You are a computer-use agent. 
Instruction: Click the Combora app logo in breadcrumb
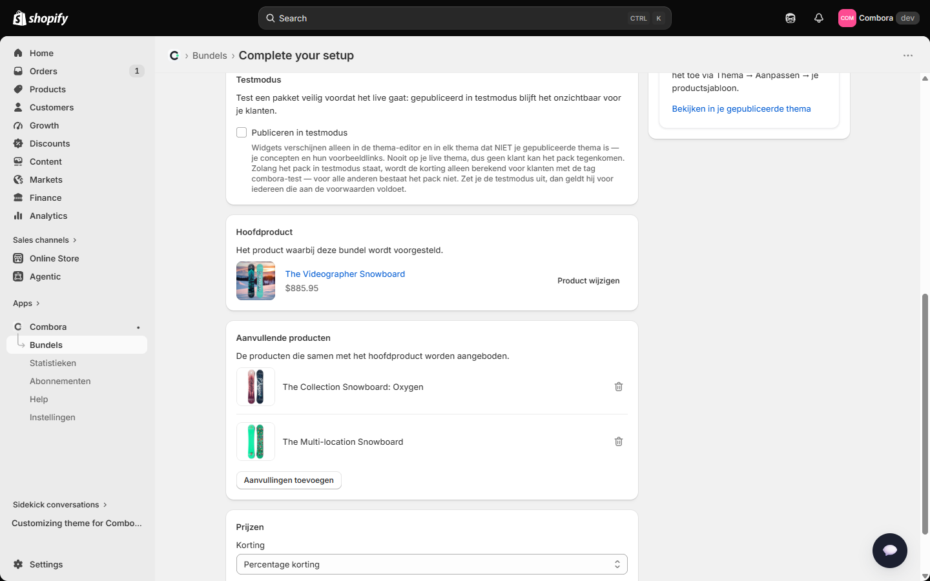click(x=174, y=56)
